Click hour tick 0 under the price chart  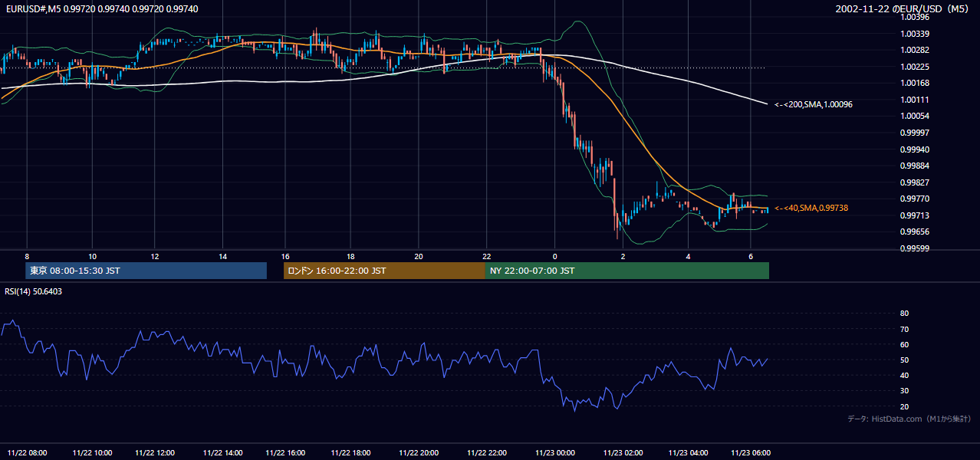(555, 256)
